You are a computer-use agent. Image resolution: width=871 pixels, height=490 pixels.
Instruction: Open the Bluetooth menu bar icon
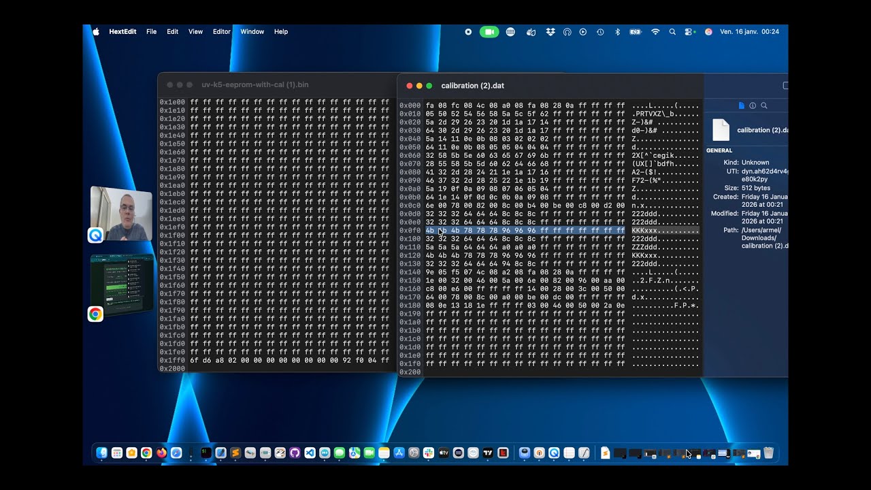point(617,31)
